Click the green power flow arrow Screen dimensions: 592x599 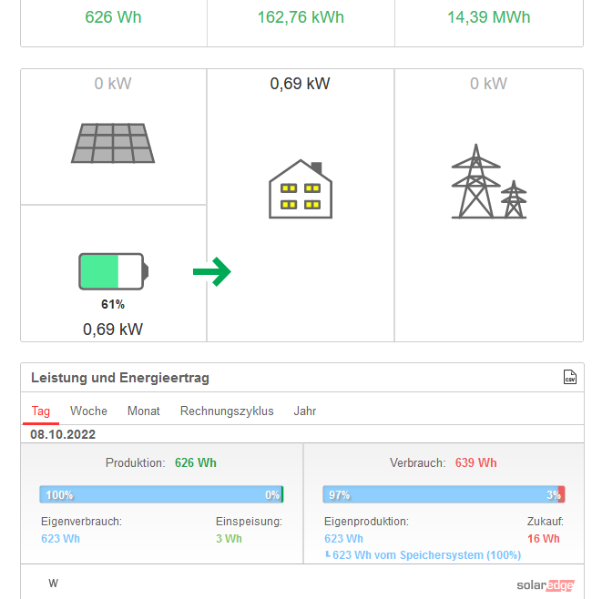point(212,271)
